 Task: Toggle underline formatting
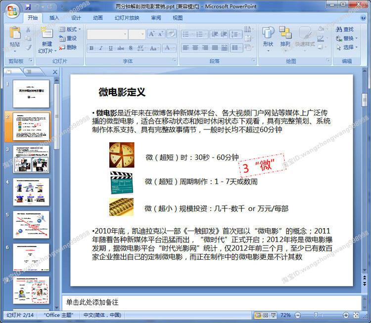pos(110,48)
